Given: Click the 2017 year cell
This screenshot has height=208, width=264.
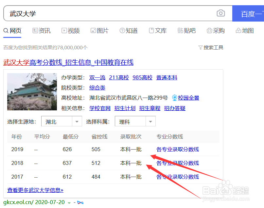Looking at the screenshot, I should (17, 177).
